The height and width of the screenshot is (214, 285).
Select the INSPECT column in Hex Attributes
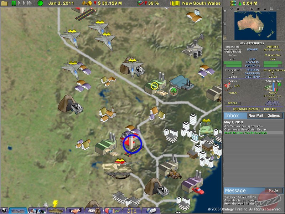click(x=273, y=46)
